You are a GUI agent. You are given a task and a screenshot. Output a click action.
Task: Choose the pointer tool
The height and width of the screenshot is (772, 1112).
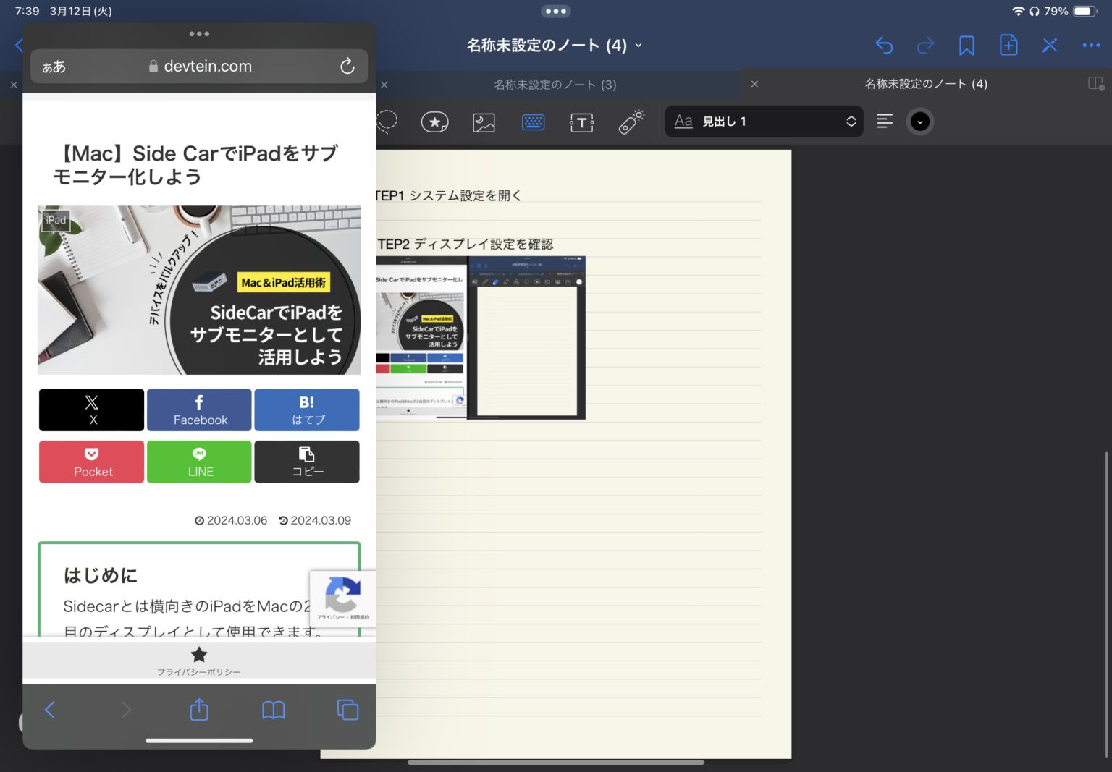click(631, 122)
